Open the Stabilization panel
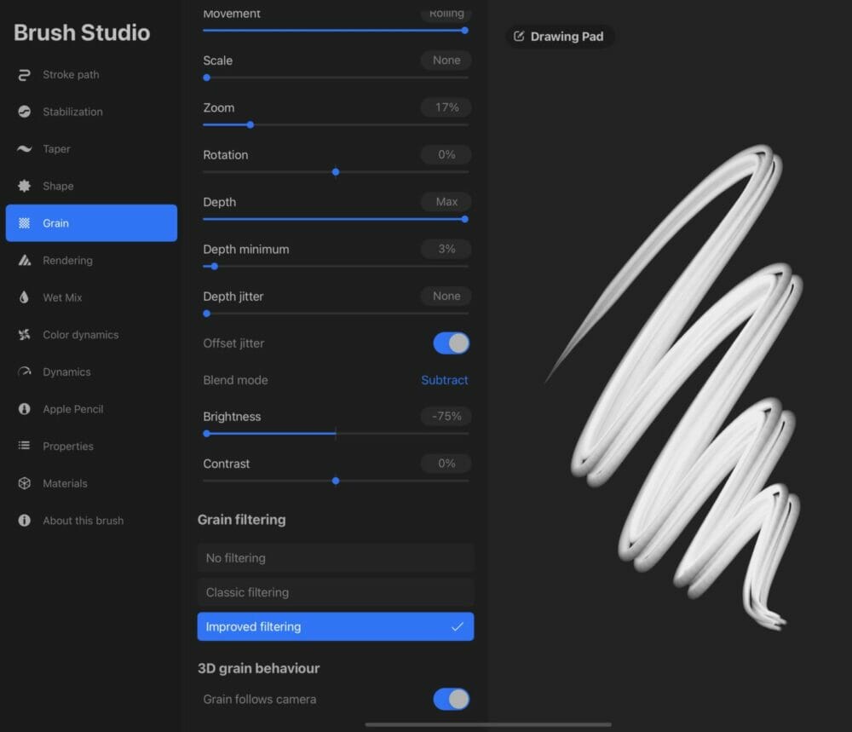The image size is (852, 732). click(72, 112)
